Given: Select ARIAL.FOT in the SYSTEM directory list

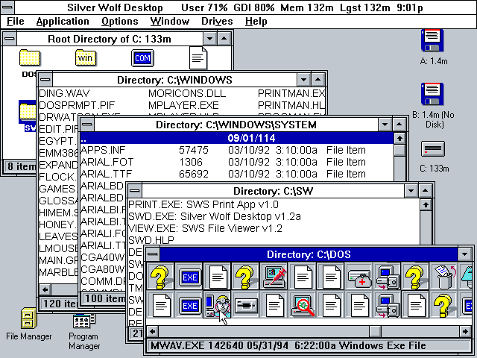Looking at the screenshot, I should (107, 162).
